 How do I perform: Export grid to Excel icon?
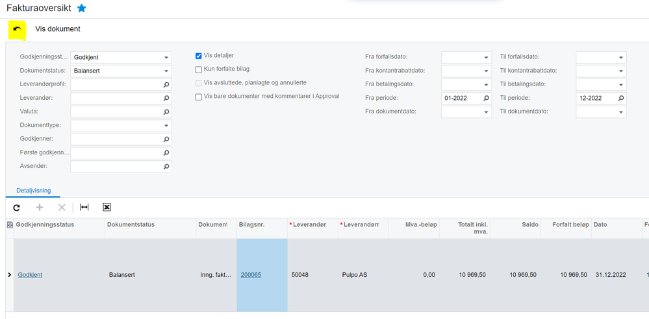point(107,207)
